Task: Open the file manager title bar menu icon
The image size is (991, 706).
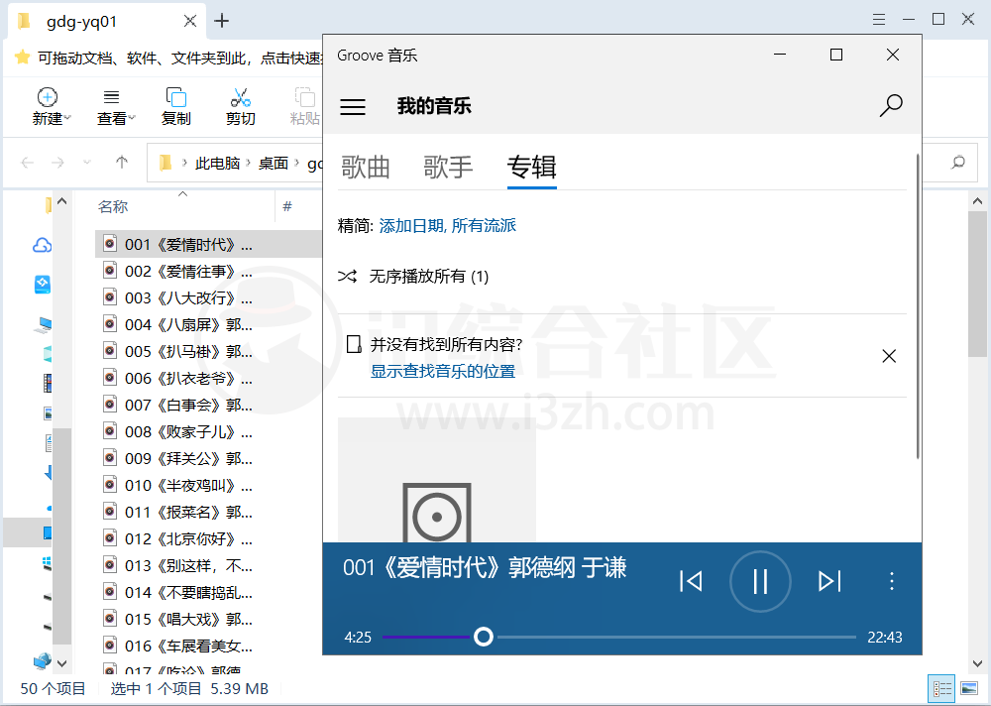Action: click(878, 20)
